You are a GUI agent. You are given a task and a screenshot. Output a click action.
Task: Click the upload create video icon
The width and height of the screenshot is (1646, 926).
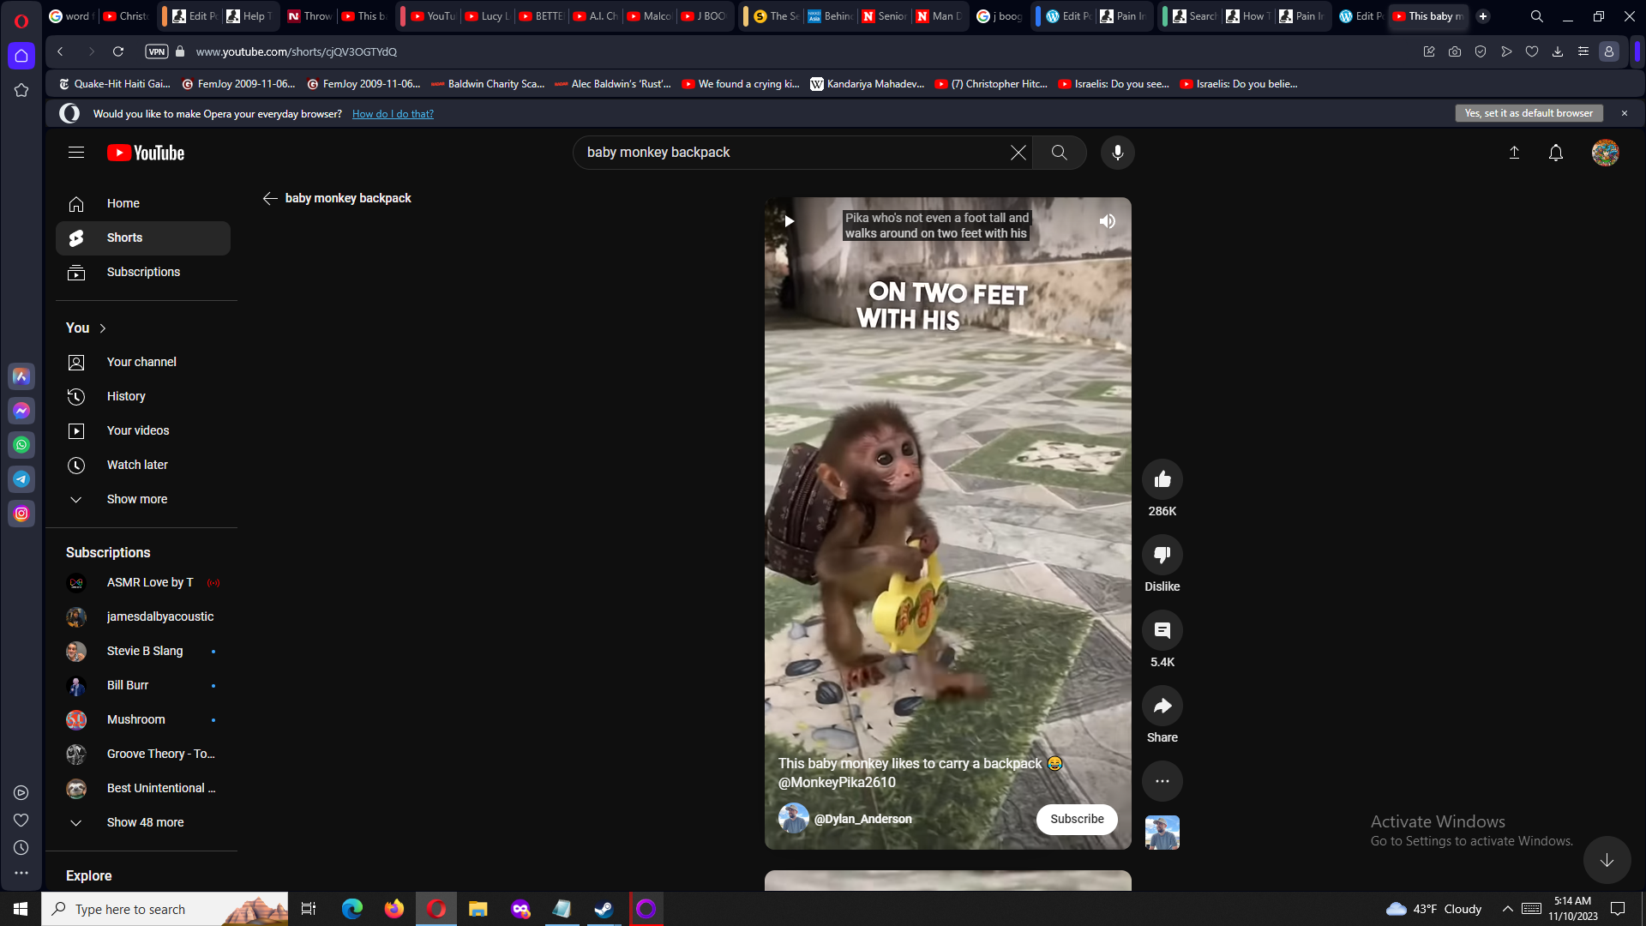[1514, 153]
